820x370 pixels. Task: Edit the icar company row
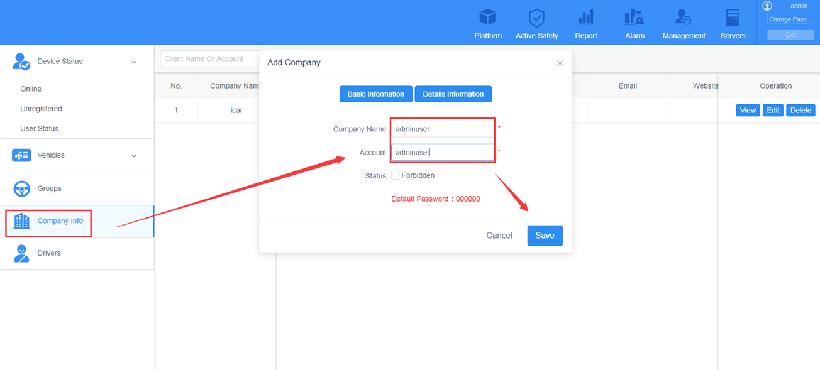point(773,111)
